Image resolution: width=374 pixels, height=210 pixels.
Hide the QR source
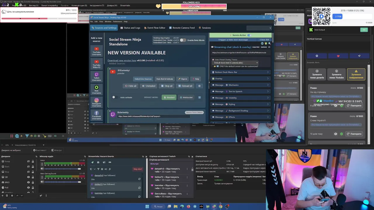pos(29,177)
